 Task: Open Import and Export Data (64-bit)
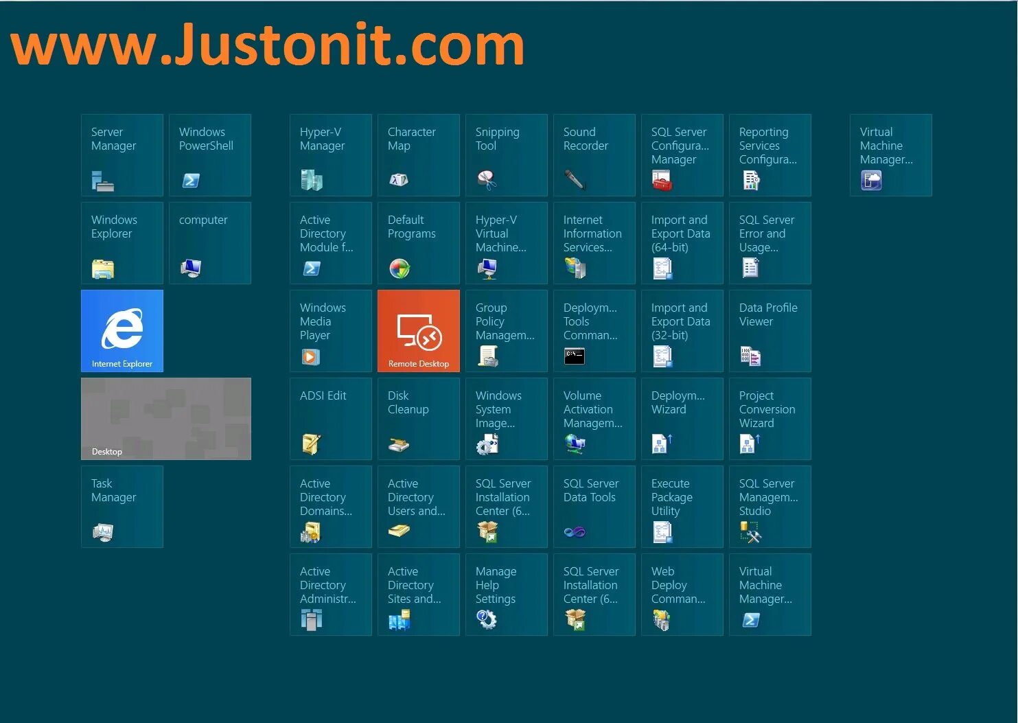pyautogui.click(x=682, y=243)
